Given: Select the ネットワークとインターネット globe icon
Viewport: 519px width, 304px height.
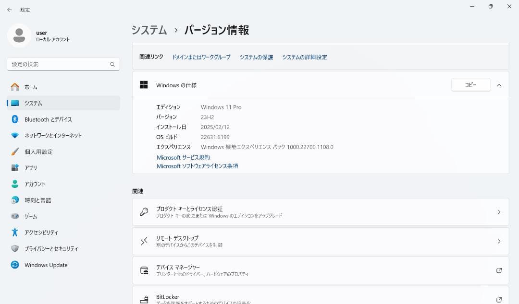Looking at the screenshot, I should (15, 136).
